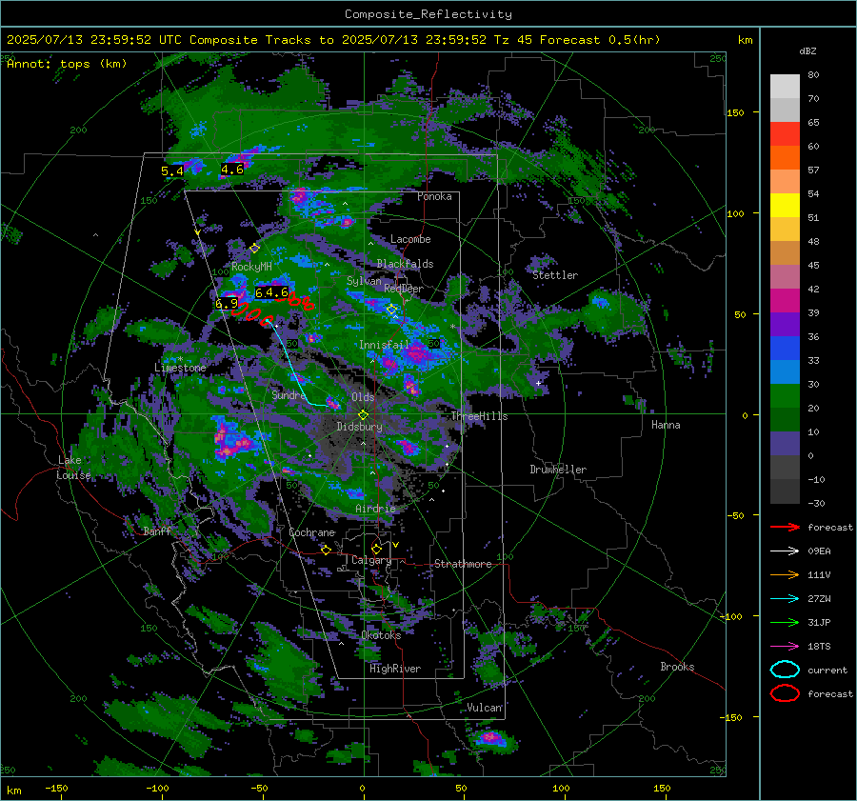857x801 pixels.
Task: Click the Calgary city label
Action: 371,560
